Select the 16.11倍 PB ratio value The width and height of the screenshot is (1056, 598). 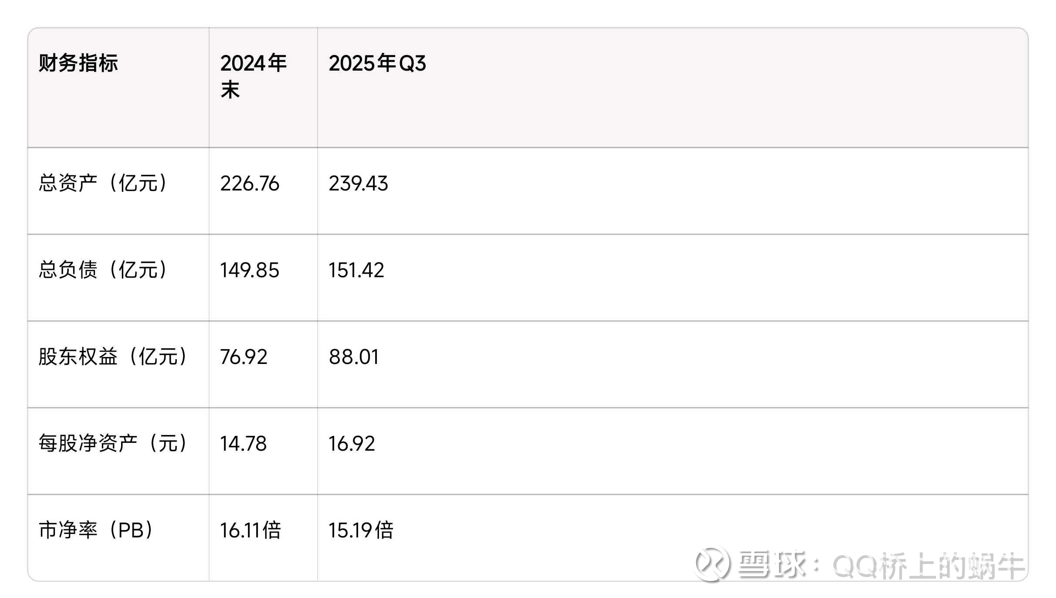click(250, 530)
